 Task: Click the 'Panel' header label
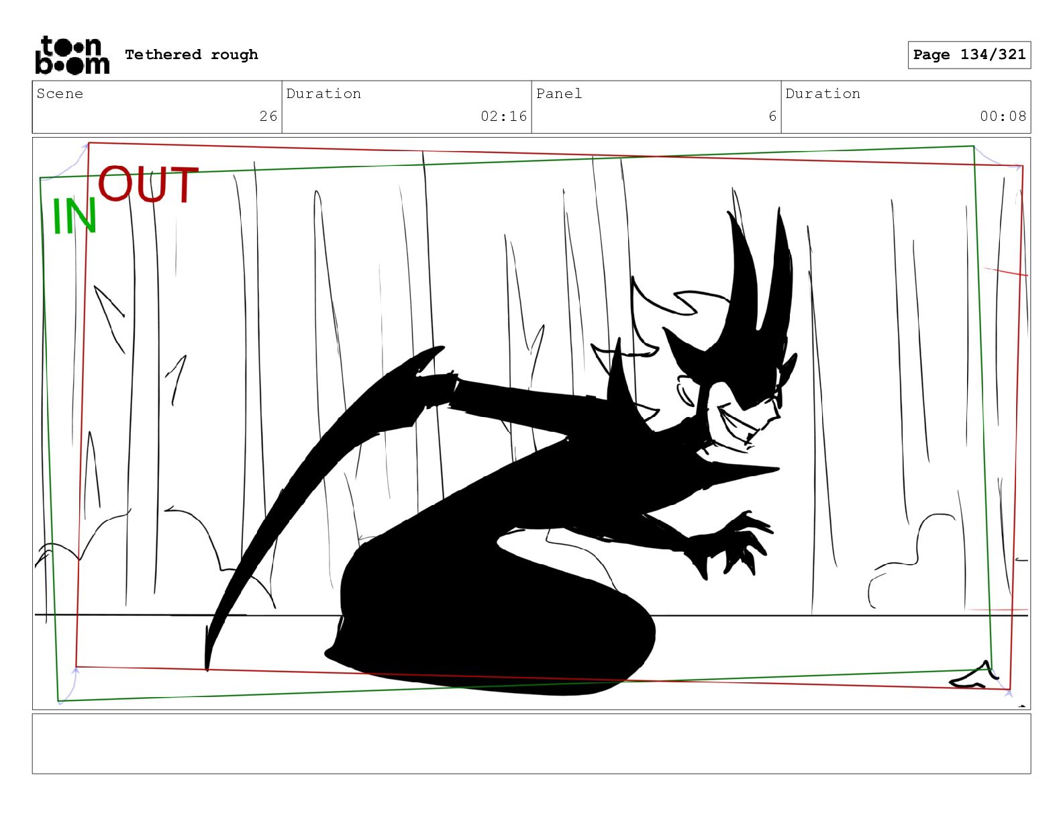559,93
